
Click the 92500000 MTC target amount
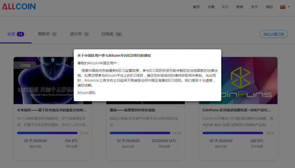click(x=164, y=141)
